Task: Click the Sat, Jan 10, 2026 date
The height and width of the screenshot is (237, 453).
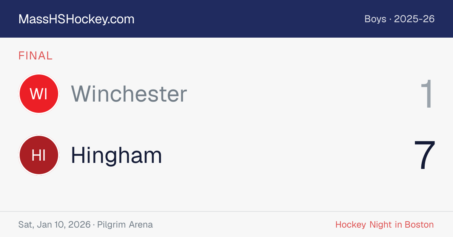Action: point(54,225)
